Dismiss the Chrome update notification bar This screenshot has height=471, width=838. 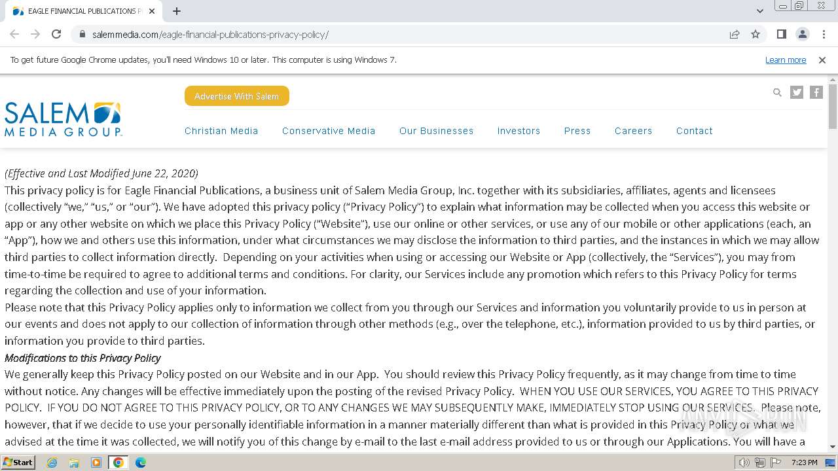822,60
